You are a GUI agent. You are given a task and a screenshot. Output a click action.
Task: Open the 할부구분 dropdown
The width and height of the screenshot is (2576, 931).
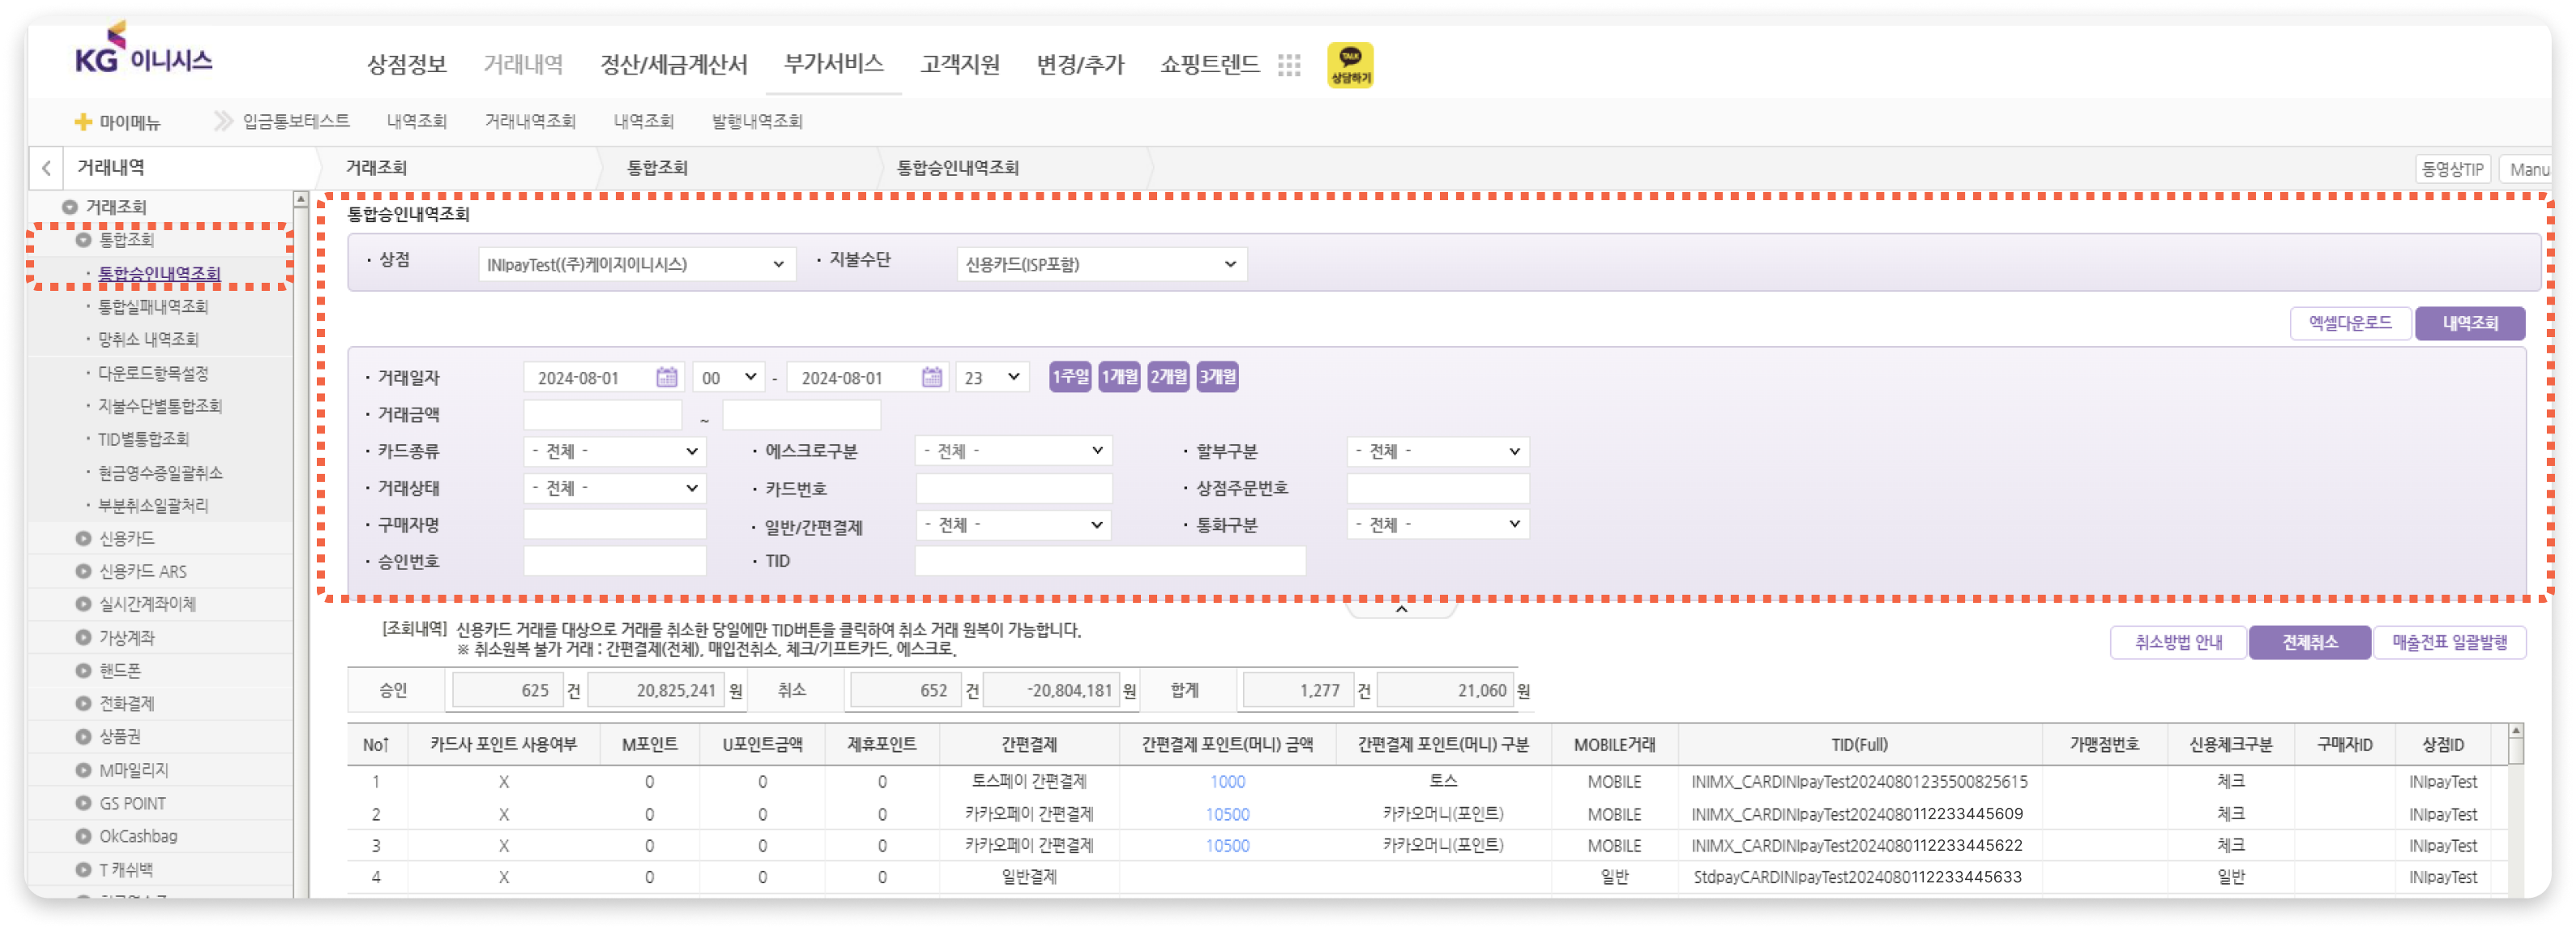click(1437, 451)
